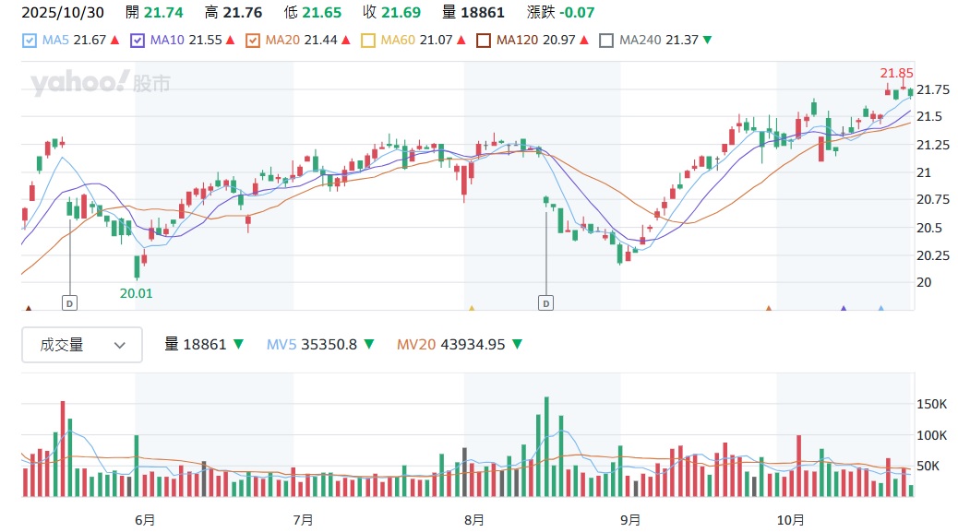Check the MA240 moving average box
The width and height of the screenshot is (958, 532).
(606, 41)
